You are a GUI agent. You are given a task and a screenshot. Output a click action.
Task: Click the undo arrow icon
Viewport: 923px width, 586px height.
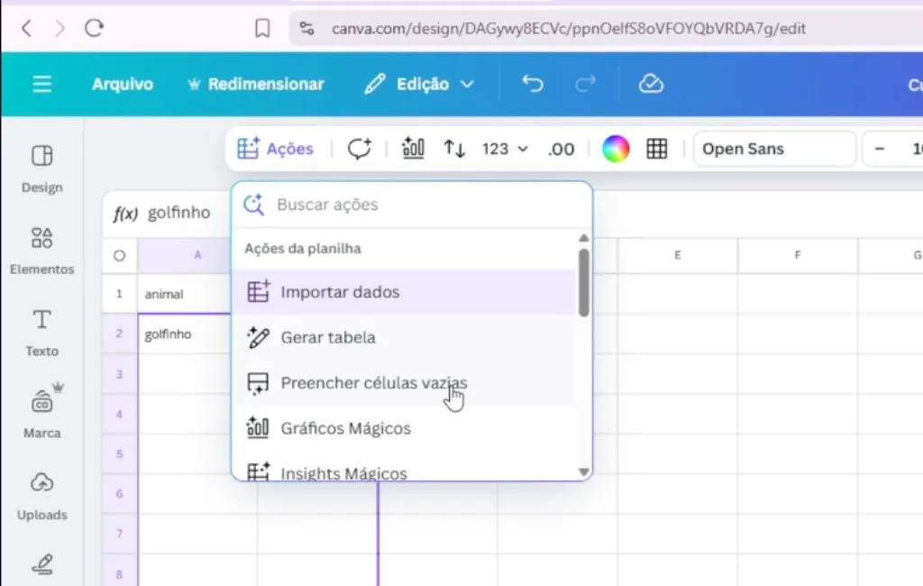(533, 84)
